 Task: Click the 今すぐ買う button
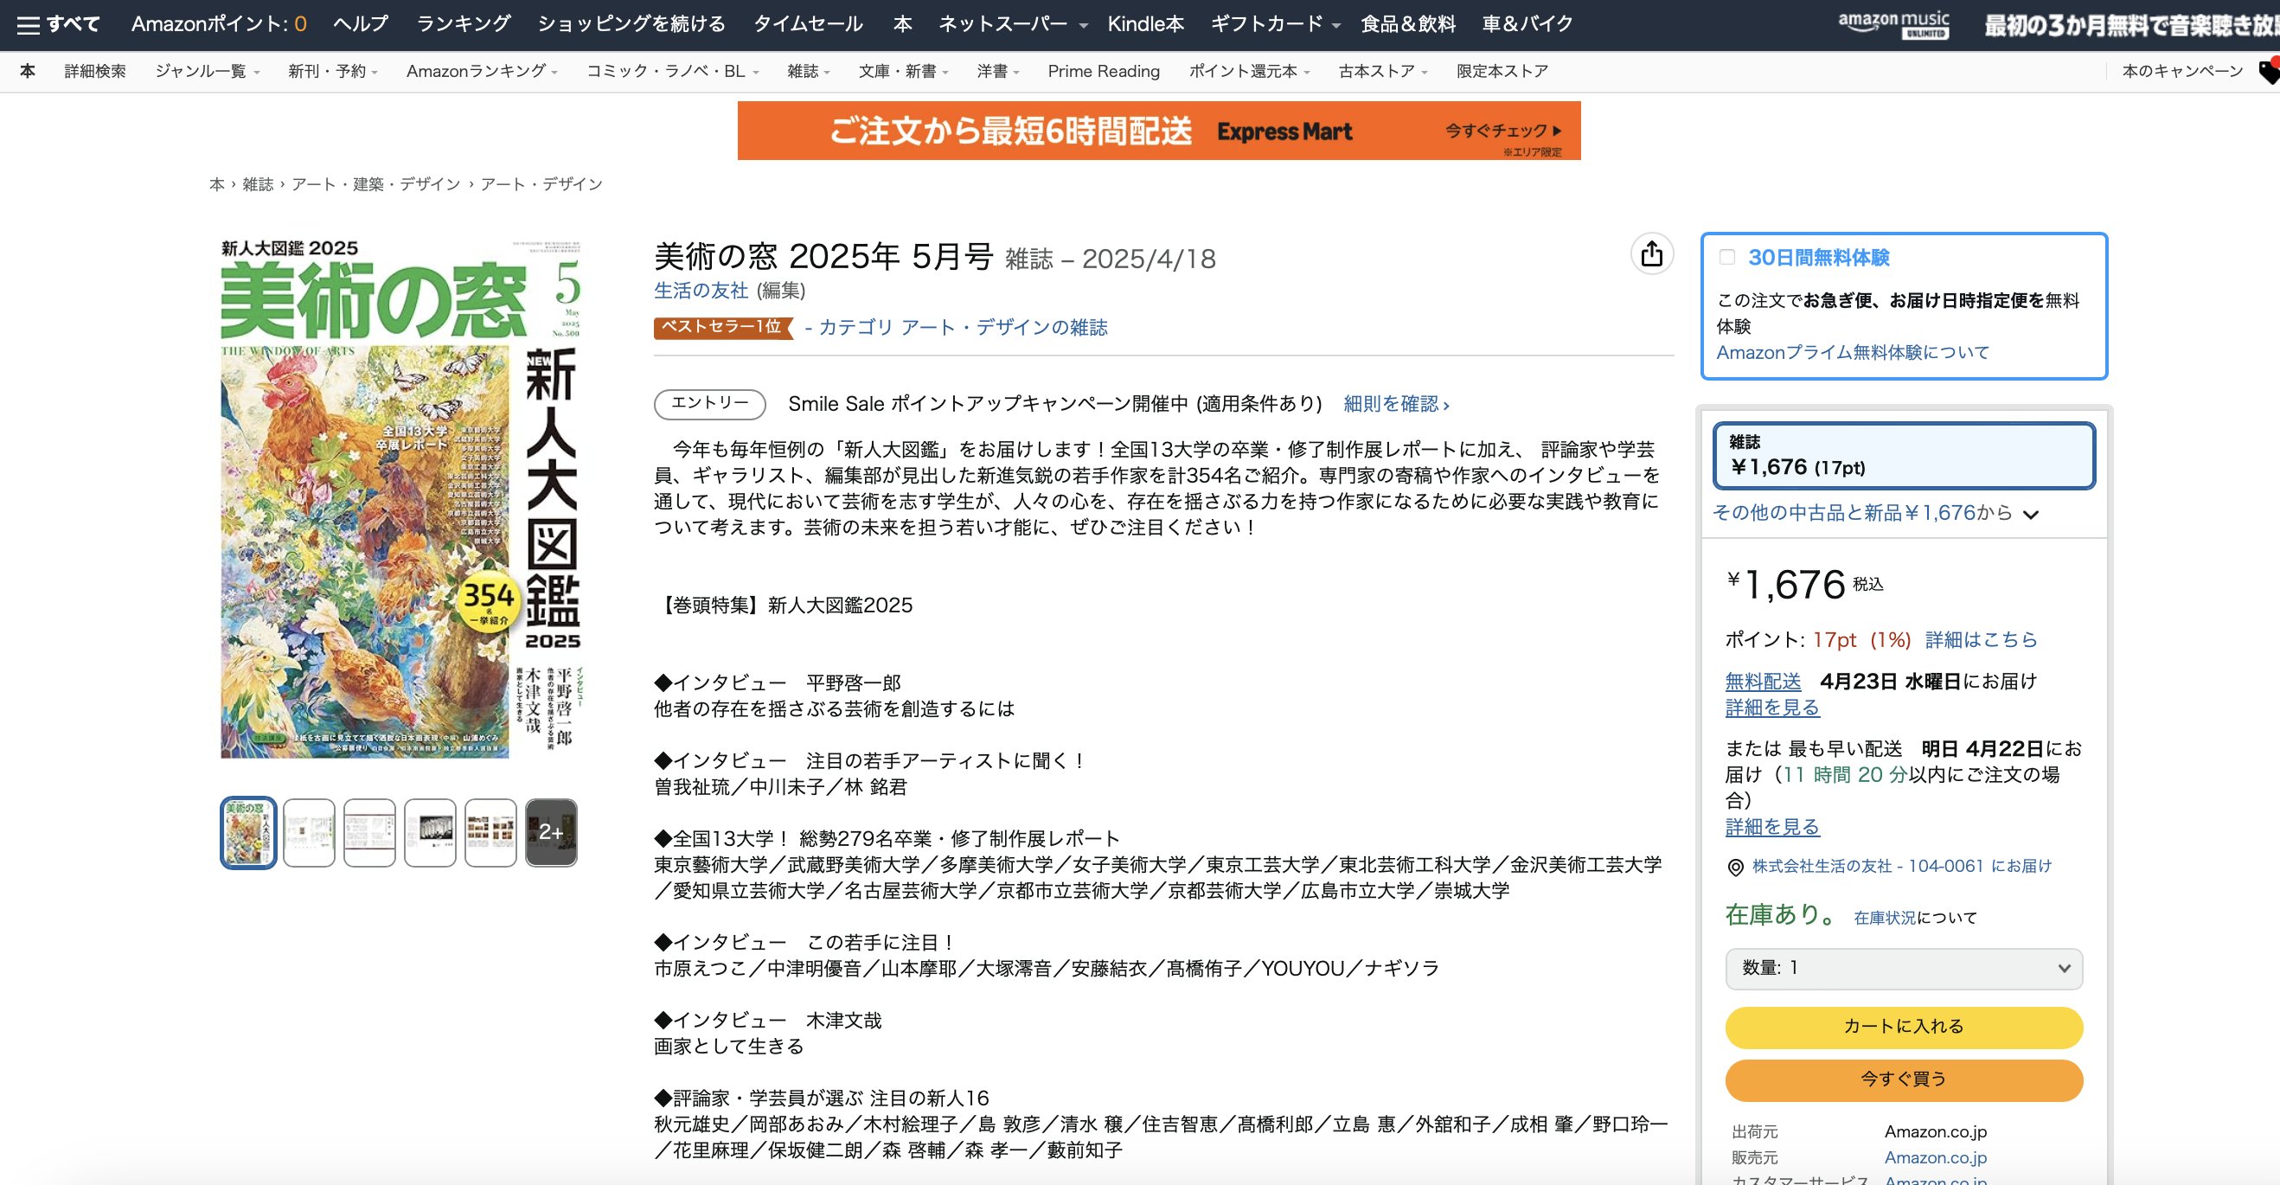click(1903, 1079)
